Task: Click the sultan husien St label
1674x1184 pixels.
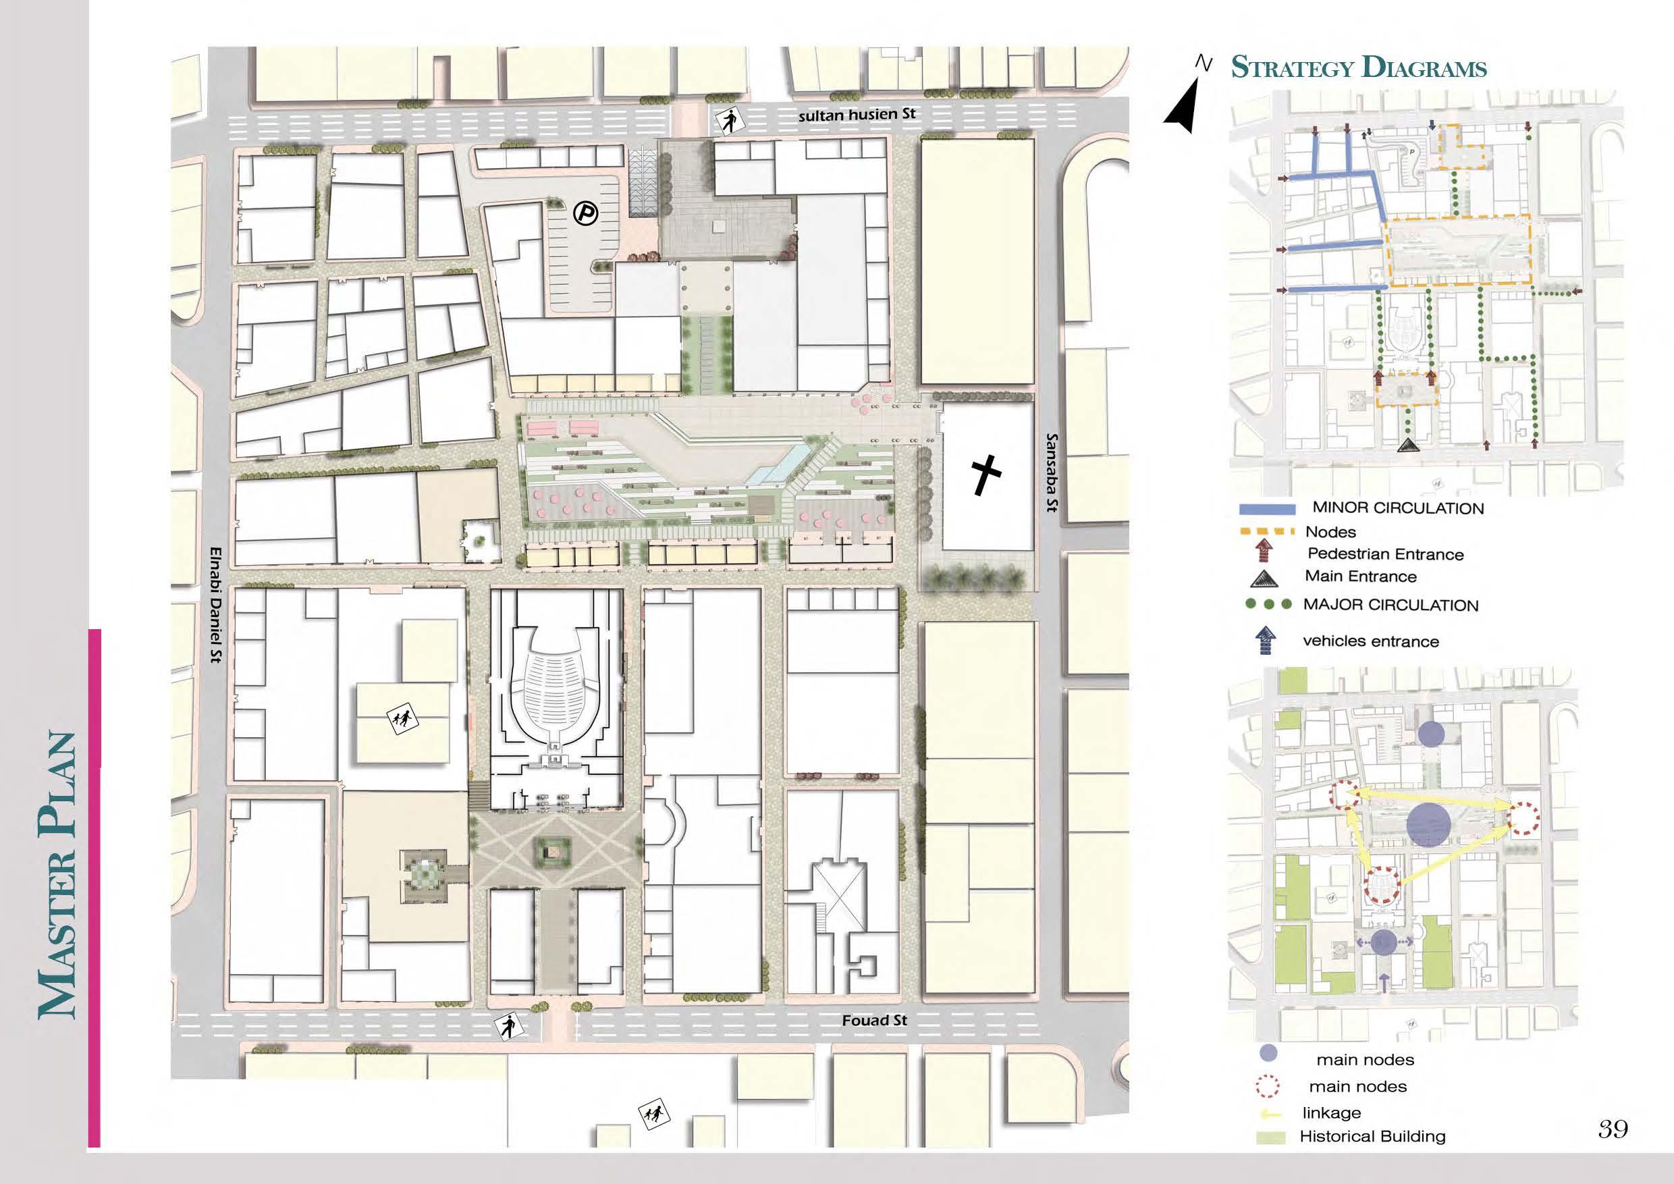Action: coord(856,115)
